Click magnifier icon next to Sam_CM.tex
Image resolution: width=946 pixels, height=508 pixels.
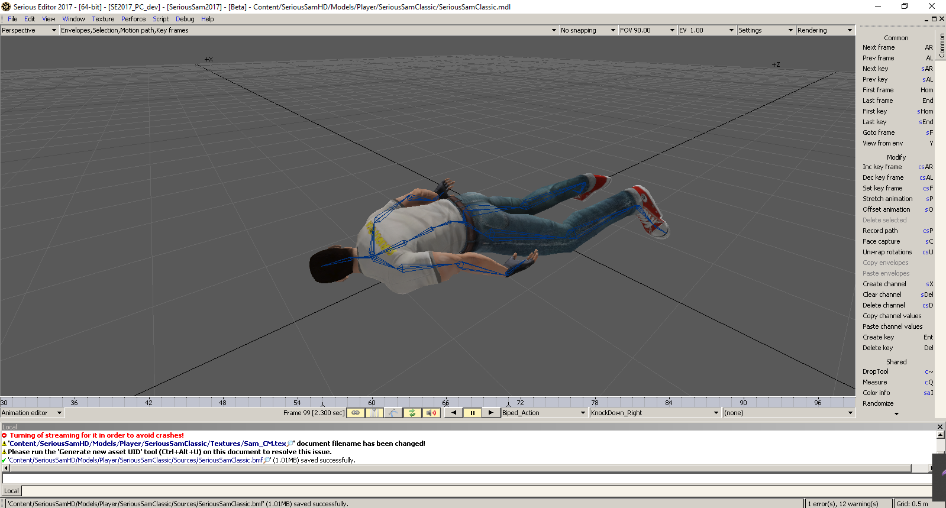290,444
